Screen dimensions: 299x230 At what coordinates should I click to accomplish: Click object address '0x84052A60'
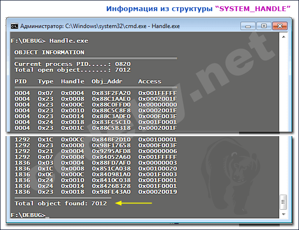tap(112, 157)
